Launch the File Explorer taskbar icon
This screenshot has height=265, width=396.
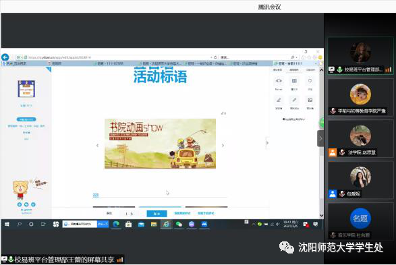coord(154,224)
